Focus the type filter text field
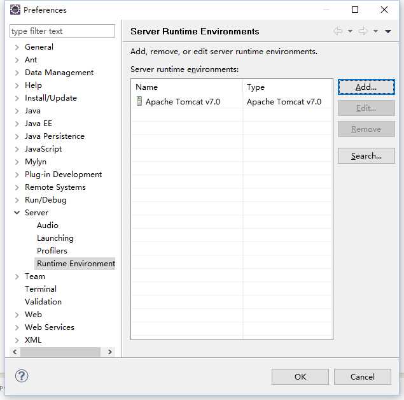Image resolution: width=404 pixels, height=400 pixels. [62, 31]
